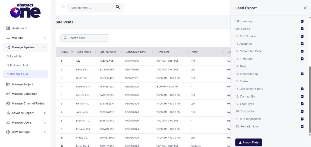Uncheck the 20. Disposition checkbox
This screenshot has width=311, height=147.
coord(302,111)
